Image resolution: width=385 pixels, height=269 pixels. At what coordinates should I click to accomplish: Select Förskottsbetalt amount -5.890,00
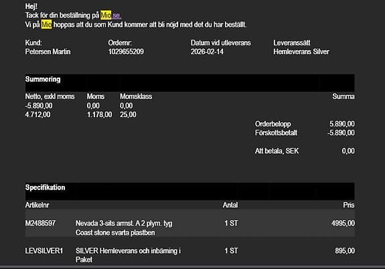click(x=341, y=132)
